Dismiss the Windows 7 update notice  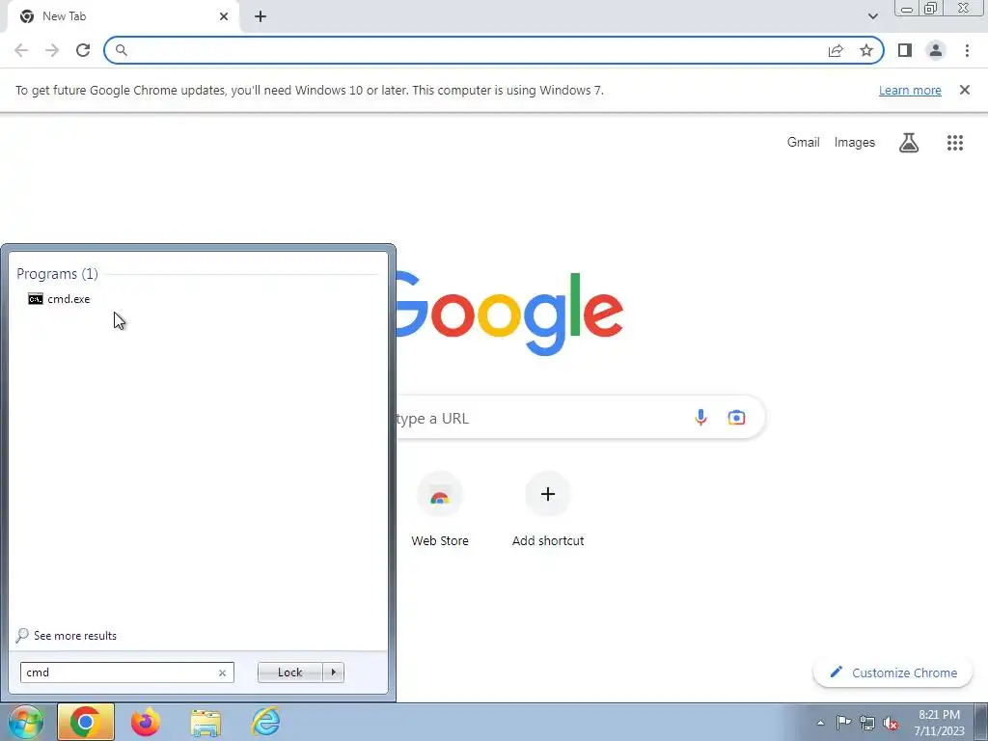point(964,90)
